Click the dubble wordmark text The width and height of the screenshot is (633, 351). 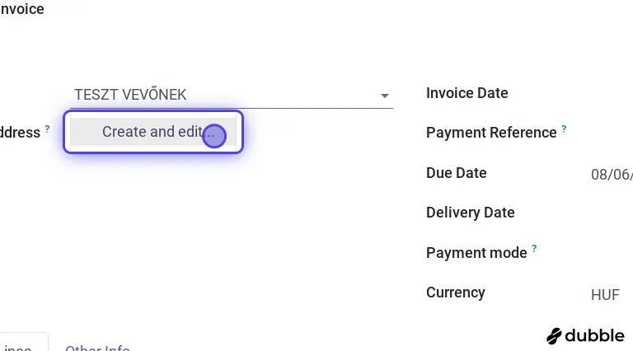595,336
